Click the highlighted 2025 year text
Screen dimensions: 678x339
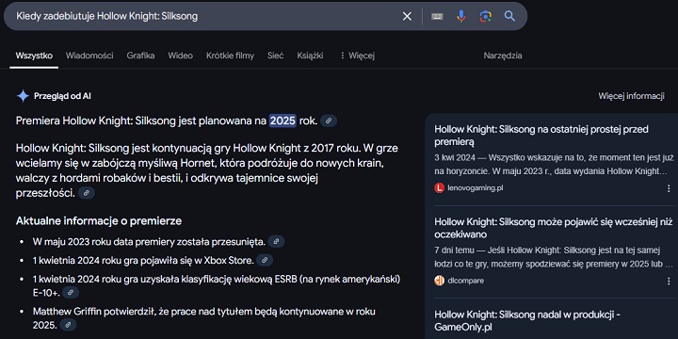[x=282, y=121]
